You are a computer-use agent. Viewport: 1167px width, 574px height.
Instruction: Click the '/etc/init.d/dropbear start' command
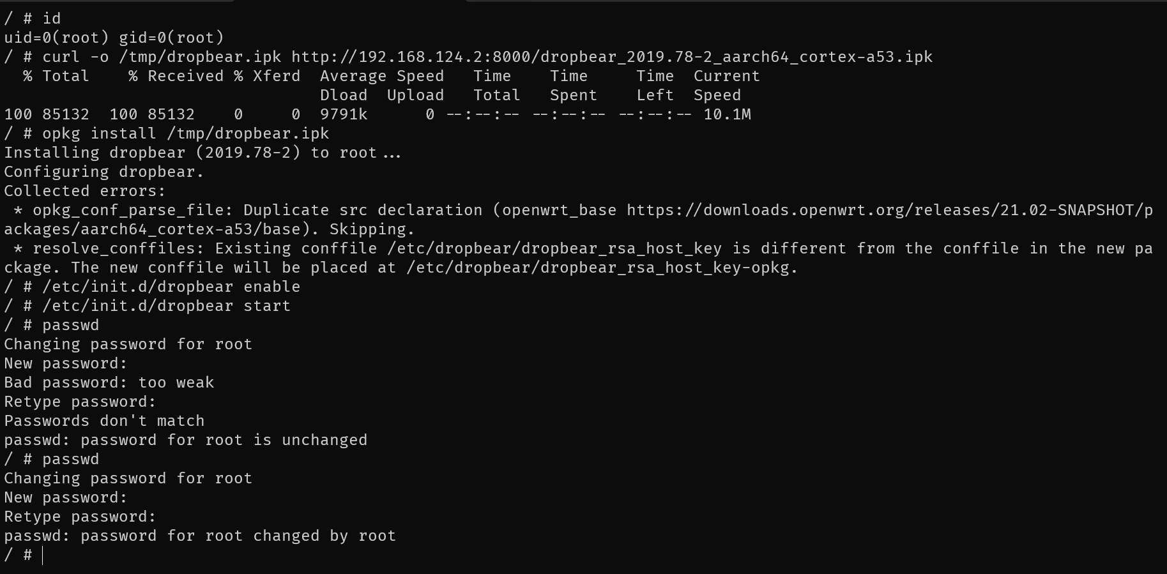(166, 306)
